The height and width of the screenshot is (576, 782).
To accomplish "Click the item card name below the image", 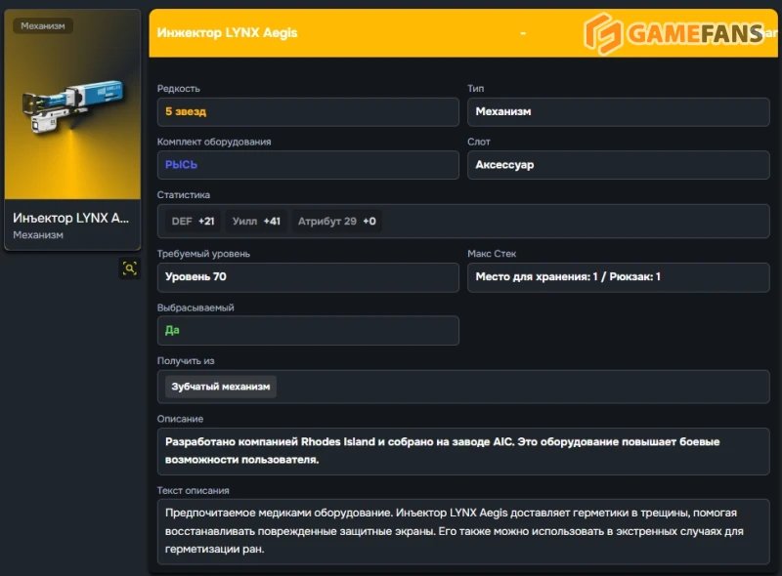I will pyautogui.click(x=70, y=218).
